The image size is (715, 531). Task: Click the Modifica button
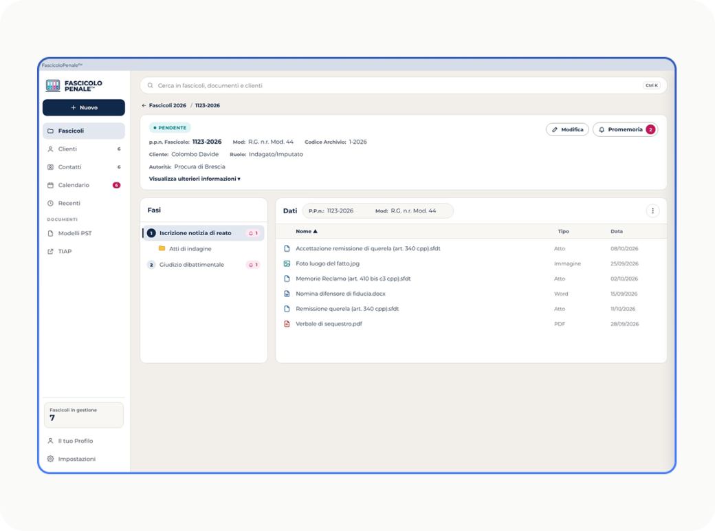click(567, 129)
